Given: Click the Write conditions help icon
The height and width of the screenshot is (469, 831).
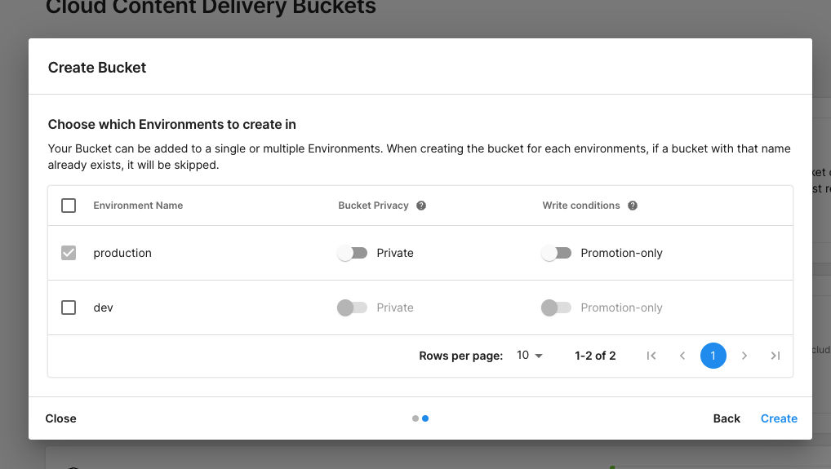Looking at the screenshot, I should point(633,206).
